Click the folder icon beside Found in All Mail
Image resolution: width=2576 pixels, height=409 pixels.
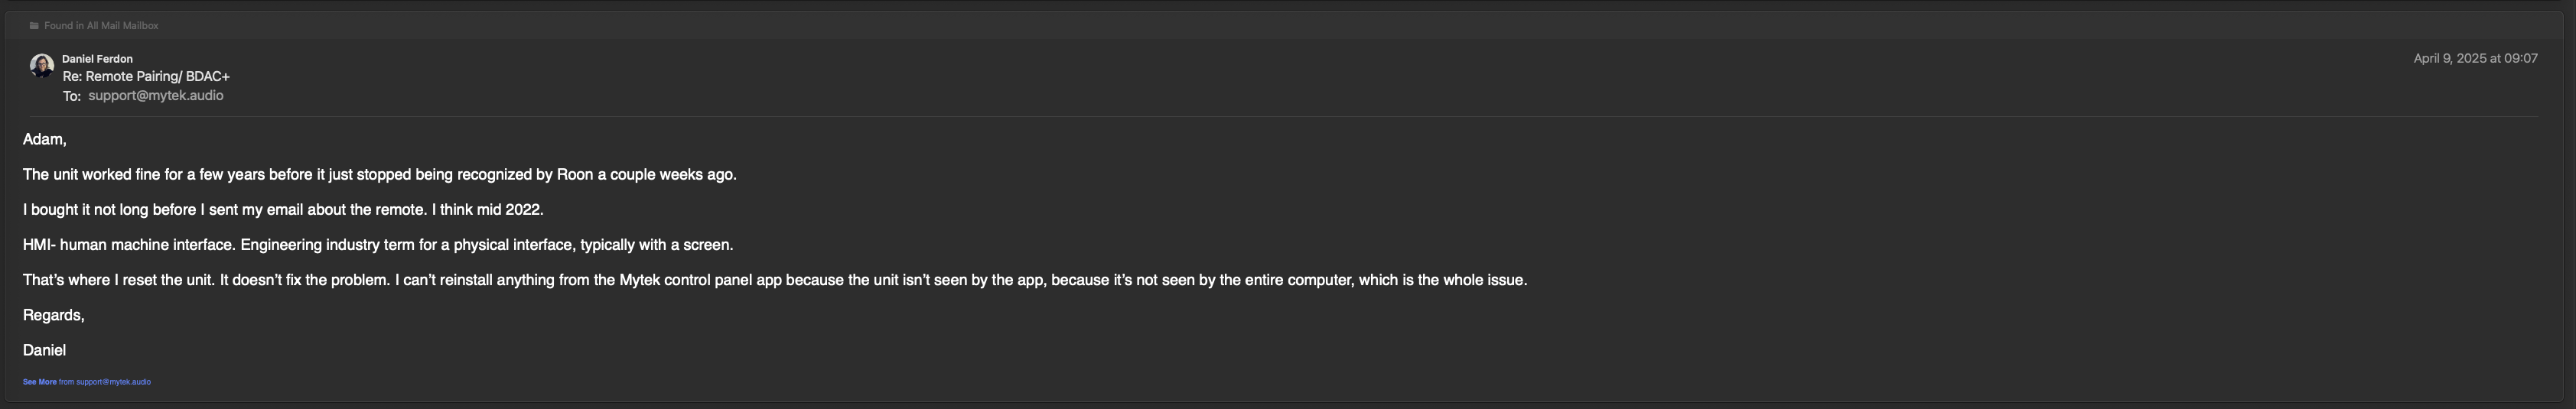coord(34,26)
